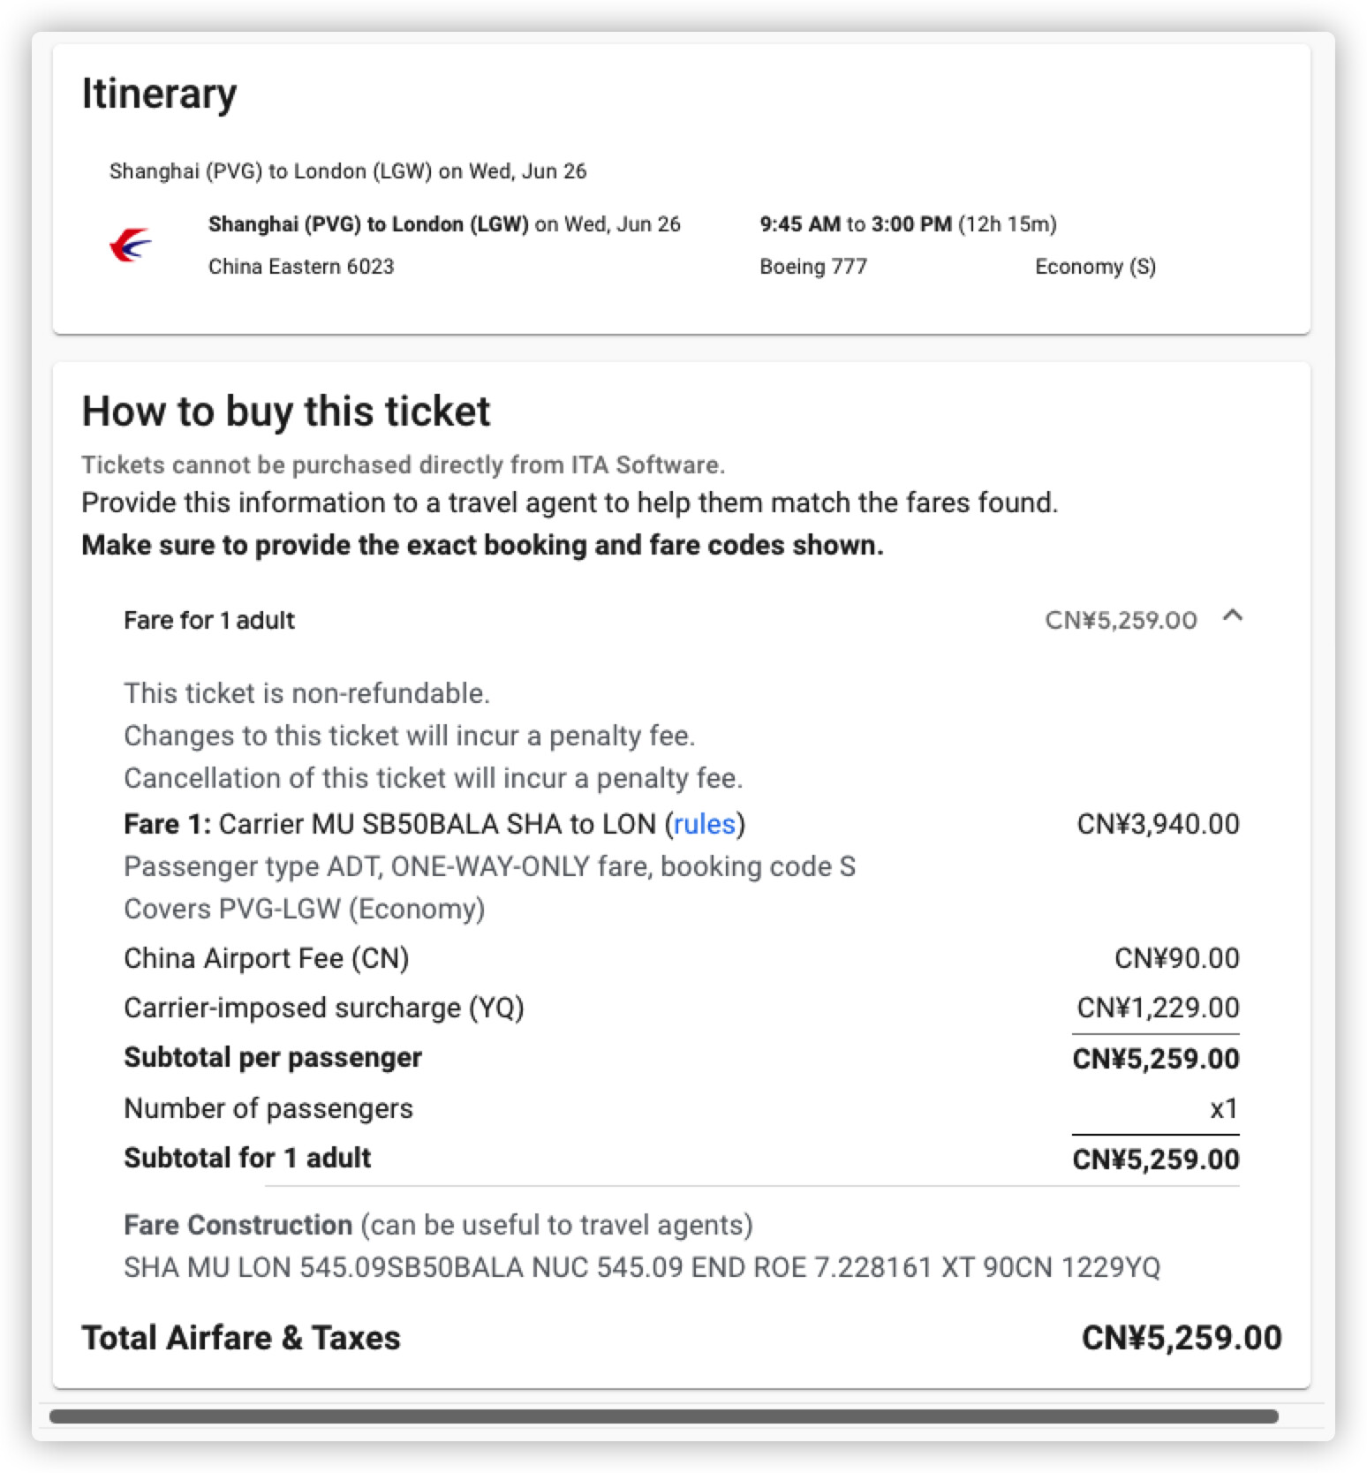Click the CN¥5,259.00 price beside the chevron
The image size is (1367, 1473).
(1121, 620)
